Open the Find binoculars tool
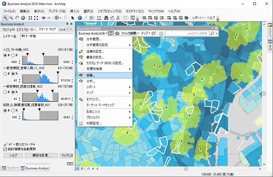Image resolution: width=273 pixels, height=177 pixels. coord(106,18)
